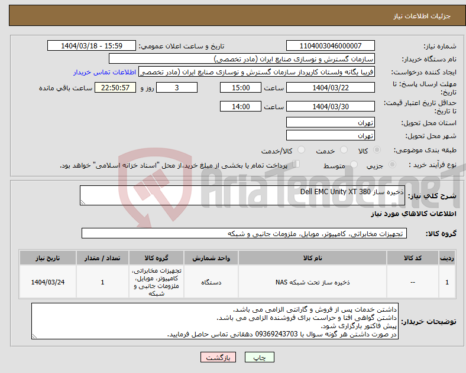Click the تعداد / مقدار column header

(x=102, y=258)
